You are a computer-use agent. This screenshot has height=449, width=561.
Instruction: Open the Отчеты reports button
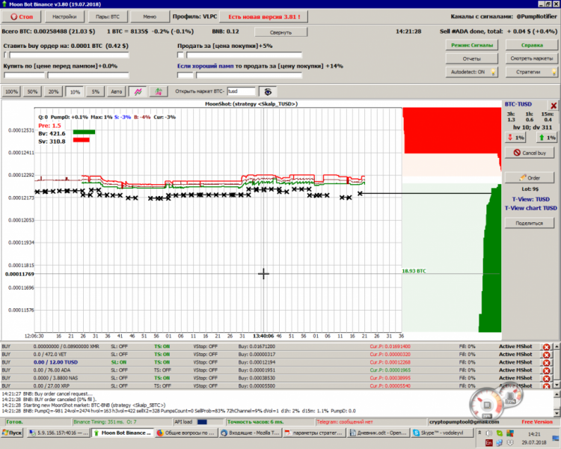coord(471,58)
